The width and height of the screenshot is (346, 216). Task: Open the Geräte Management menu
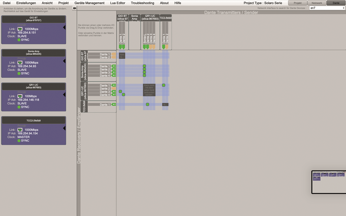[x=89, y=3]
